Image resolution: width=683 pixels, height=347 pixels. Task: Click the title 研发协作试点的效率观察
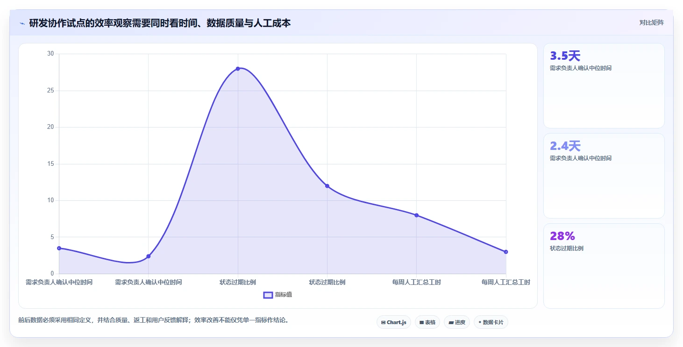click(160, 23)
